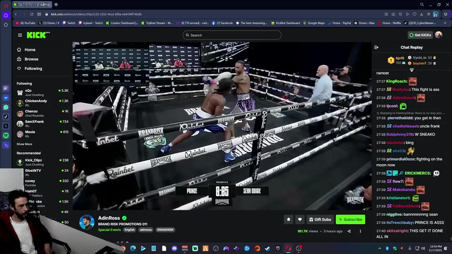Image resolution: width=452 pixels, height=254 pixels.
Task: Click KingRoach username in chat
Action: click(x=397, y=81)
